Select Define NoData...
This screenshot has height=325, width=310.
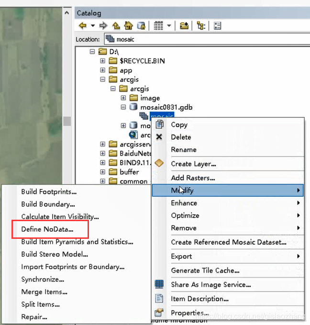(x=76, y=229)
